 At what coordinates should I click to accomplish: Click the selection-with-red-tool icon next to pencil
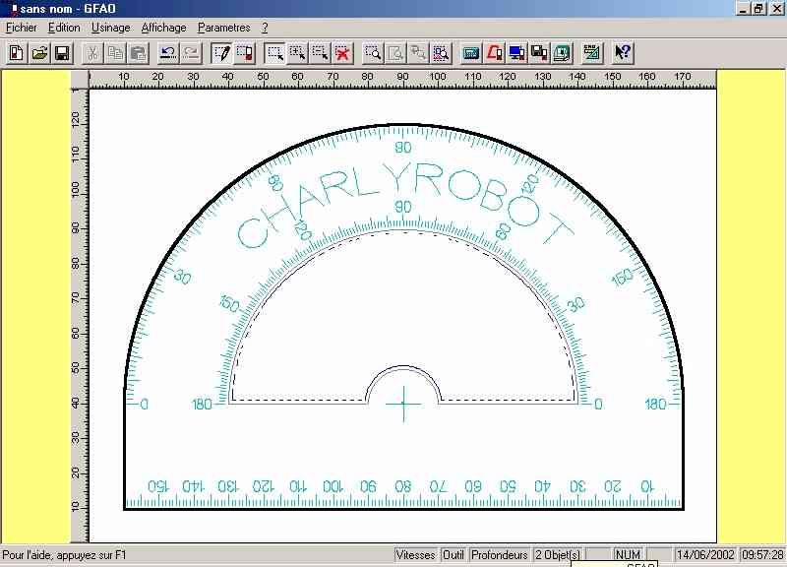tap(244, 53)
